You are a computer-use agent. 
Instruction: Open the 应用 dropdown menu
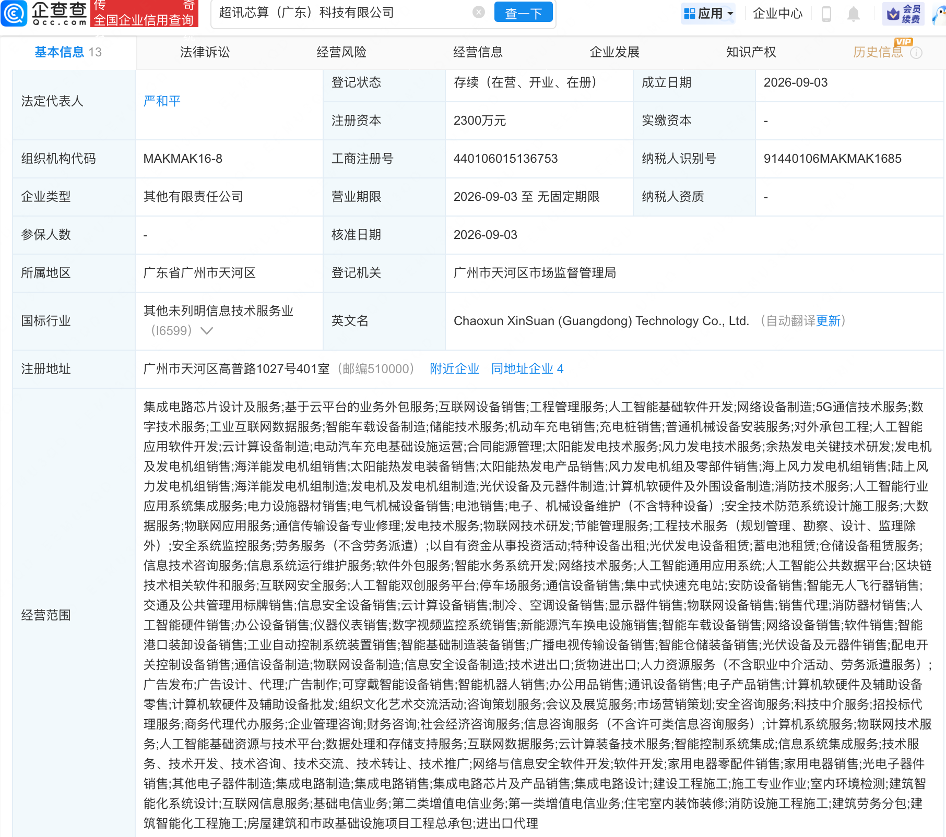pyautogui.click(x=708, y=14)
